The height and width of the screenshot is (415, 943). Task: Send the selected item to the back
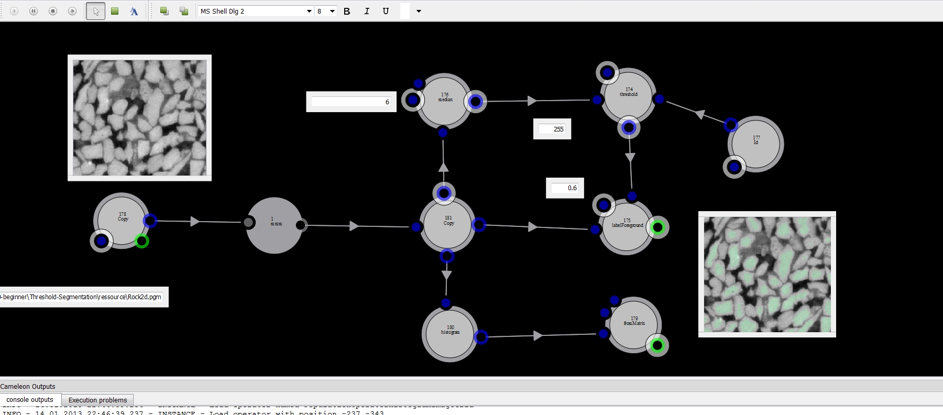[x=184, y=11]
